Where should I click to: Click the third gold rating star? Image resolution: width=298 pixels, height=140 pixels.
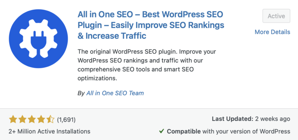point(31,120)
